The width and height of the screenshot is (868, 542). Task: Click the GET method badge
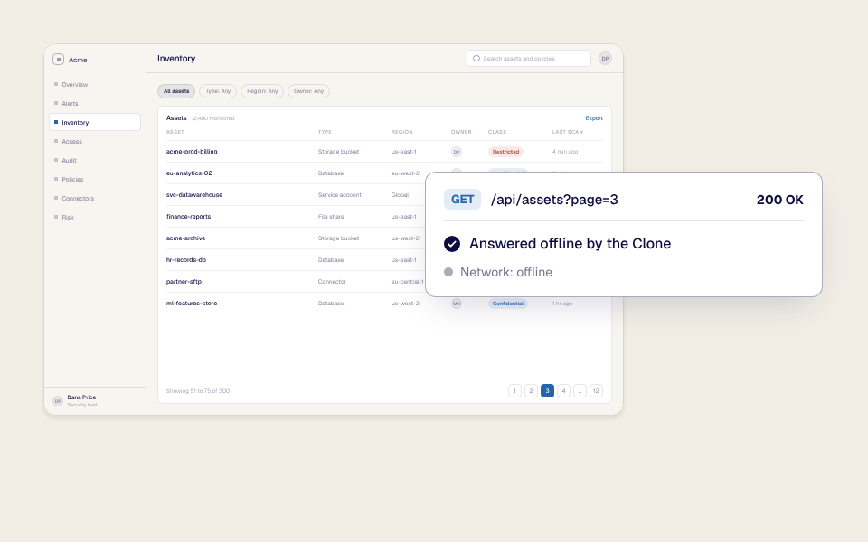(462, 200)
